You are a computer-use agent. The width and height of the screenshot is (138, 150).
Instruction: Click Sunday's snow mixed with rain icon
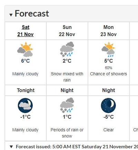[x=67, y=49]
